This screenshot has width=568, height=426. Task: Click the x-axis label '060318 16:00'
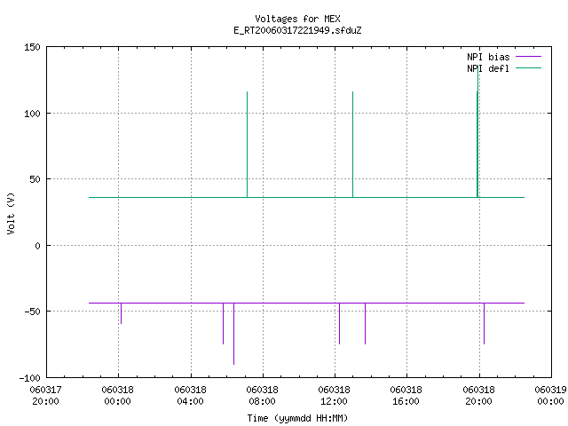coord(406,396)
